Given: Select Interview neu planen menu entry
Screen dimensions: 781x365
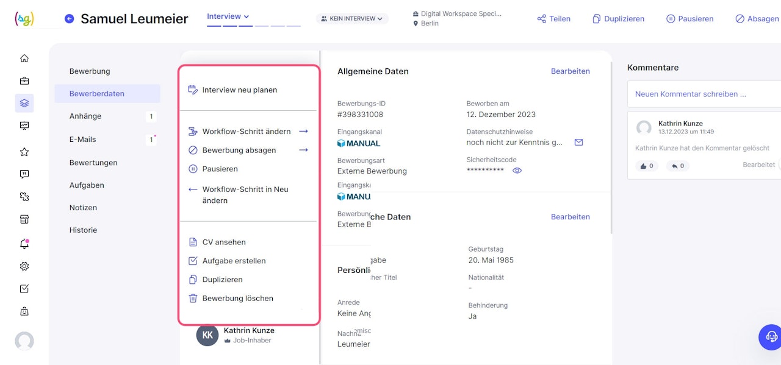Looking at the screenshot, I should [239, 90].
